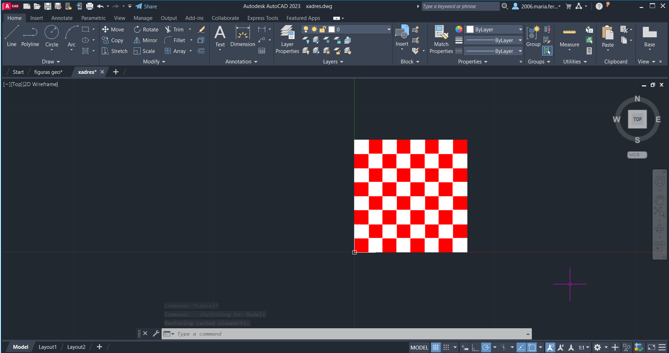Click the viewport label [Top] control

tap(16, 84)
